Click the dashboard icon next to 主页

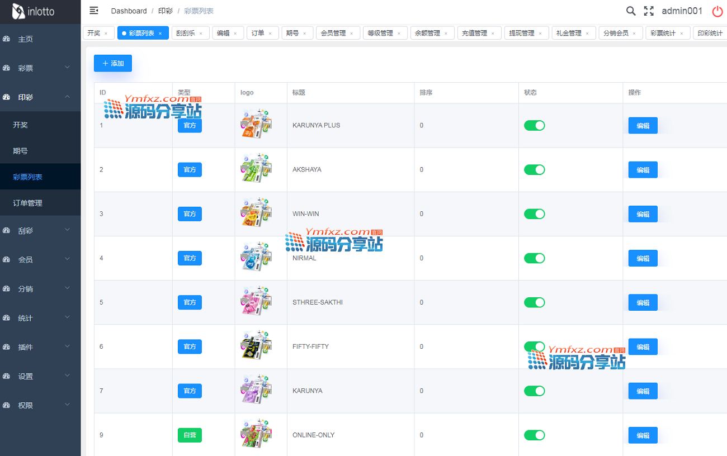[x=7, y=39]
